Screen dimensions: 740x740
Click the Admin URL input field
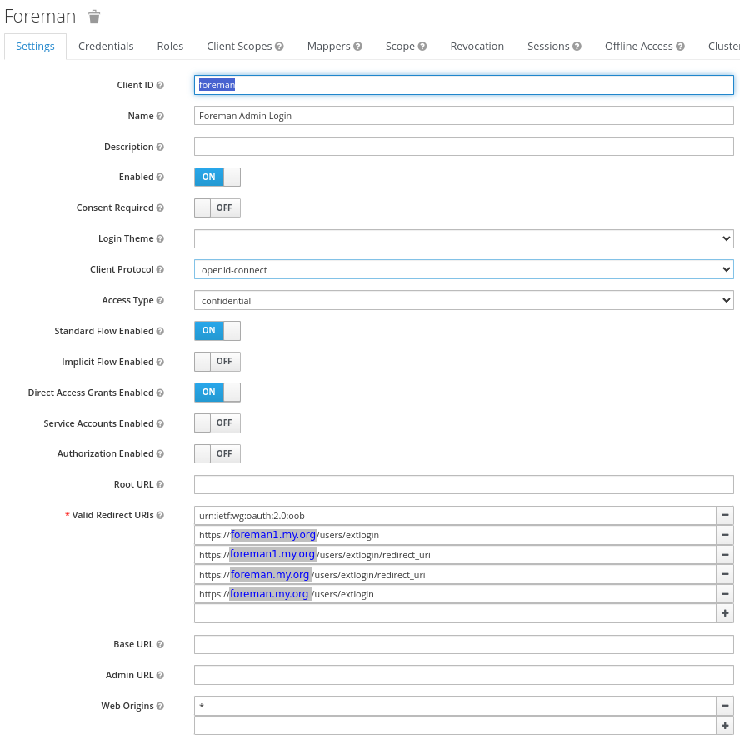[464, 675]
